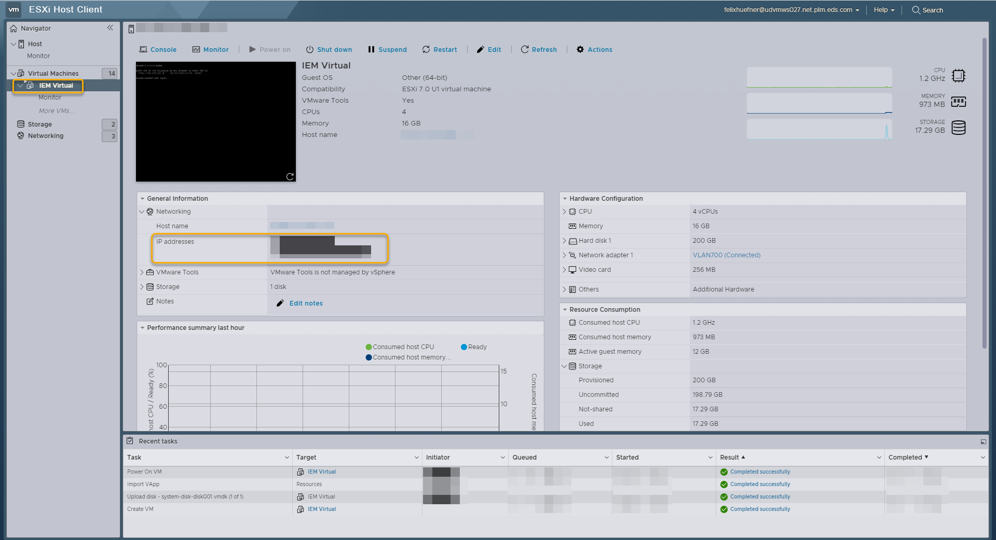Viewport: 996px width, 540px height.
Task: Open the VLAN700 network adapter link
Action: [726, 255]
